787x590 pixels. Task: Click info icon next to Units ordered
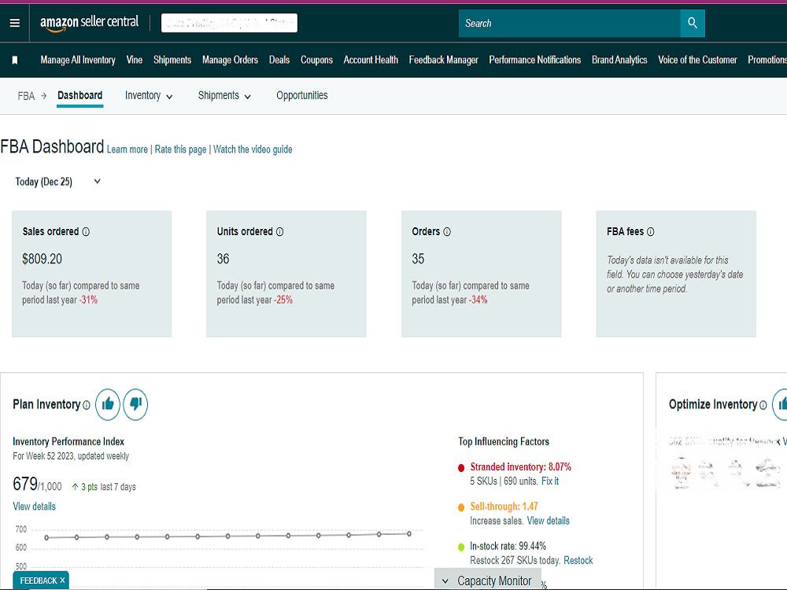pos(280,232)
